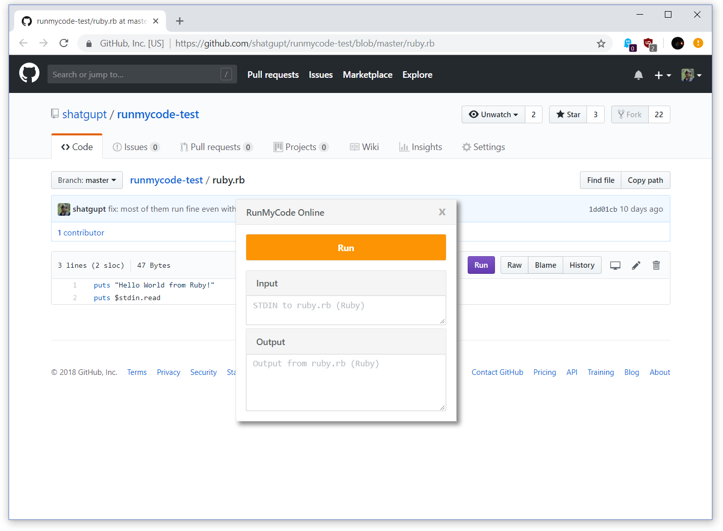The image size is (723, 531).
Task: Reload the browser page
Action: pos(64,43)
